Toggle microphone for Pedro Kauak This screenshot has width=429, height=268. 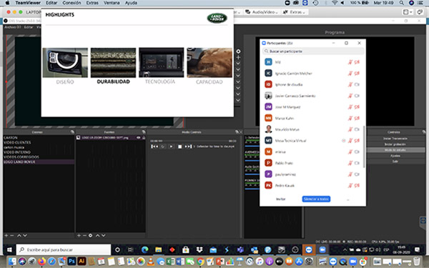(x=350, y=185)
